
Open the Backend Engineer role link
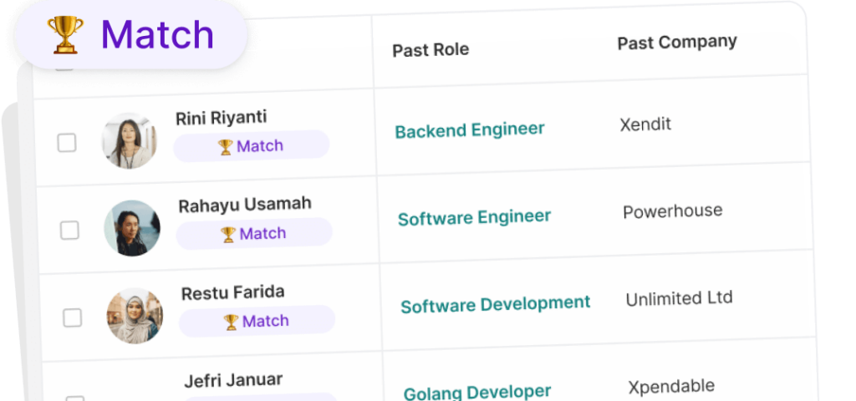469,130
